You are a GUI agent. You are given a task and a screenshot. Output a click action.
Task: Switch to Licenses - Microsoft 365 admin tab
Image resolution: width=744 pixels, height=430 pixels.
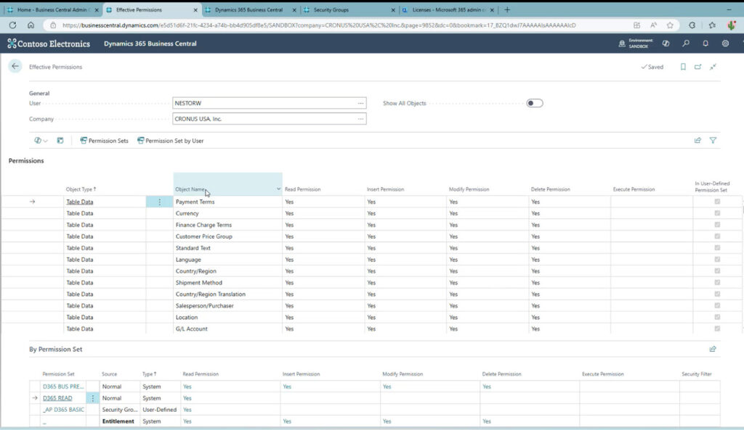tap(448, 9)
